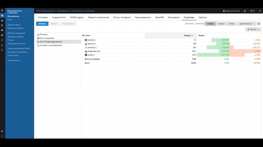
Task: Select Активность пользователей report
Action: click(x=59, y=46)
